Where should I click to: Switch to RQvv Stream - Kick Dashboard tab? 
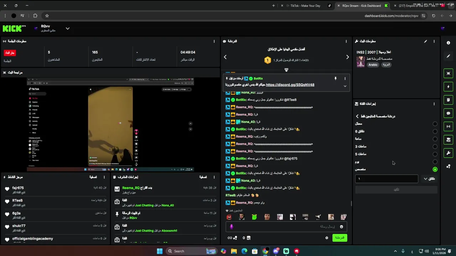(362, 6)
